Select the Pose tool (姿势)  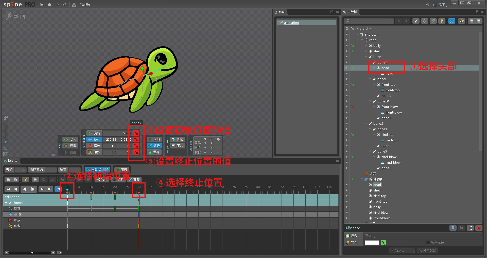[70, 139]
